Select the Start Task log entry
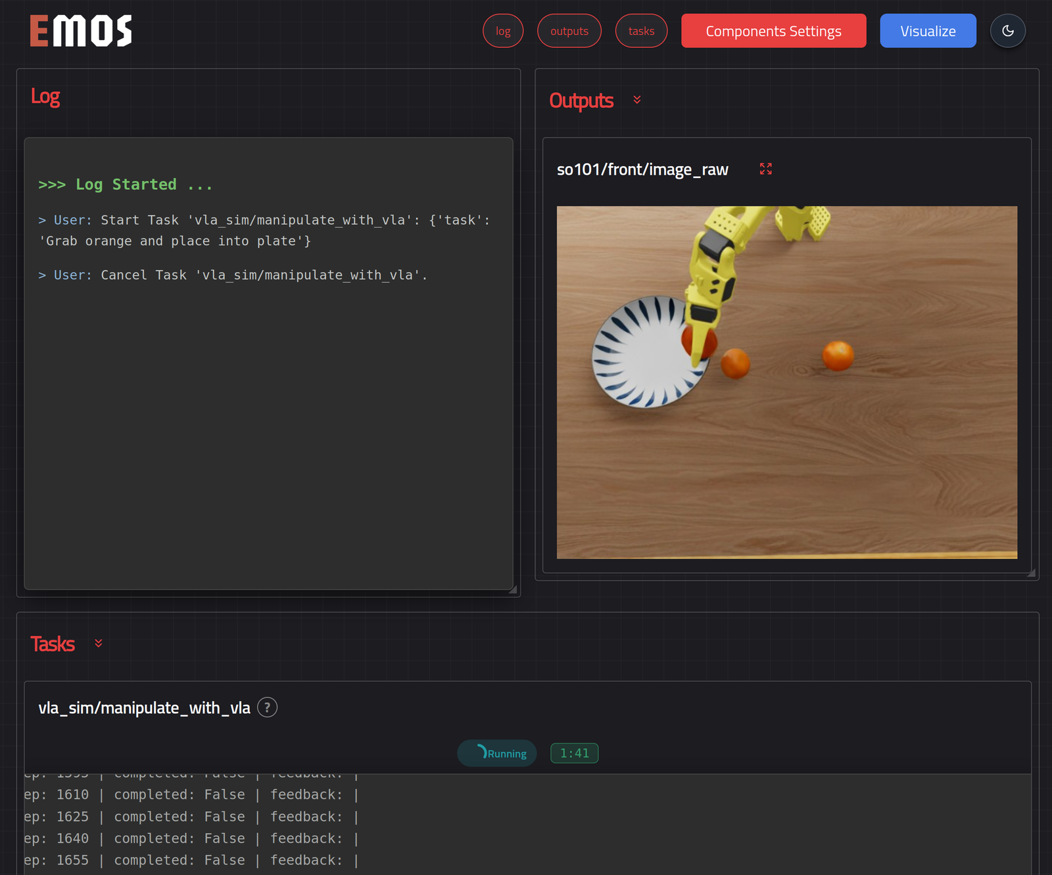This screenshot has height=875, width=1052. pos(264,231)
